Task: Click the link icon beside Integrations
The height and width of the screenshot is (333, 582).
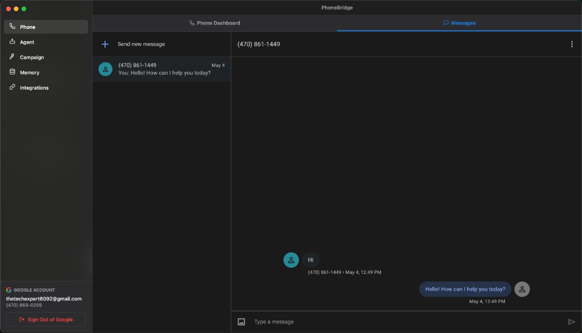Action: point(13,87)
